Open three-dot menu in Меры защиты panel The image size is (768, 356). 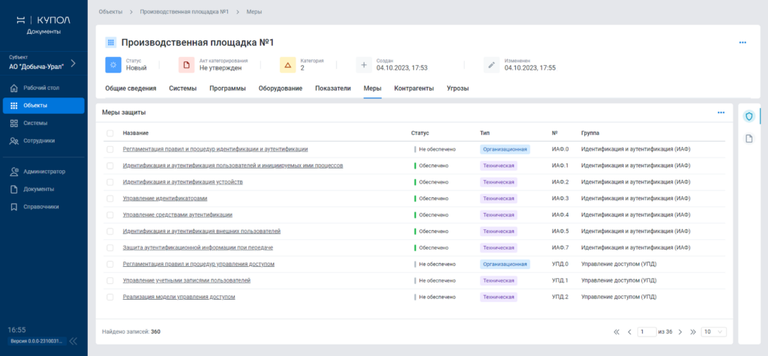721,112
